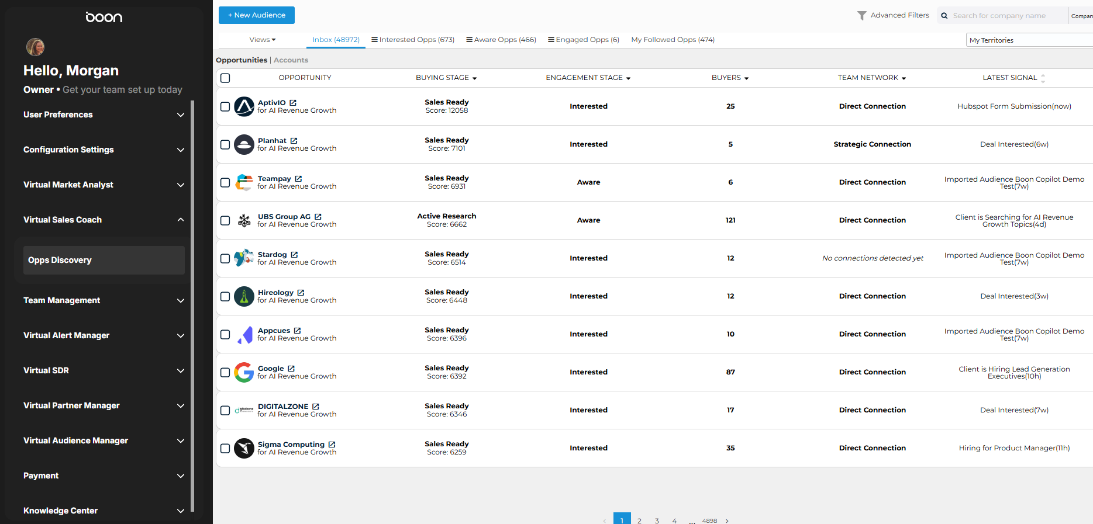Click the Planhat company logo

pos(244,144)
